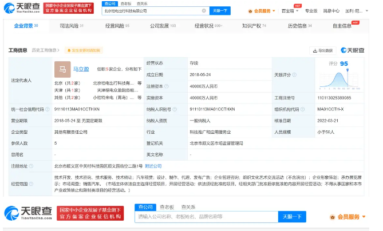Screen dimensions: 383x231
Task: Select the top 查关系 search tab
Action: click(x=142, y=3)
